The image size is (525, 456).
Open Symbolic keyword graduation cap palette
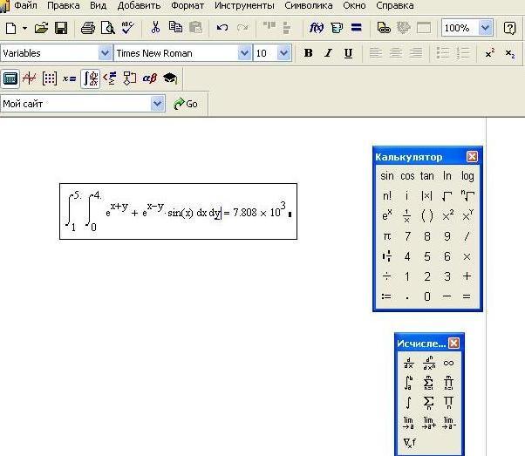coord(170,78)
